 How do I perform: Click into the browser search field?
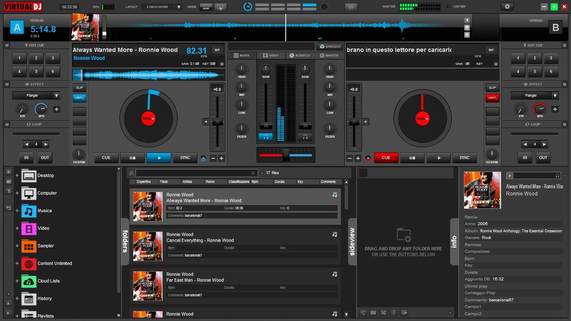tap(194, 173)
